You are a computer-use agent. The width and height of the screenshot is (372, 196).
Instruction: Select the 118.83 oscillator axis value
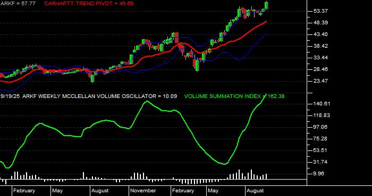click(x=322, y=115)
